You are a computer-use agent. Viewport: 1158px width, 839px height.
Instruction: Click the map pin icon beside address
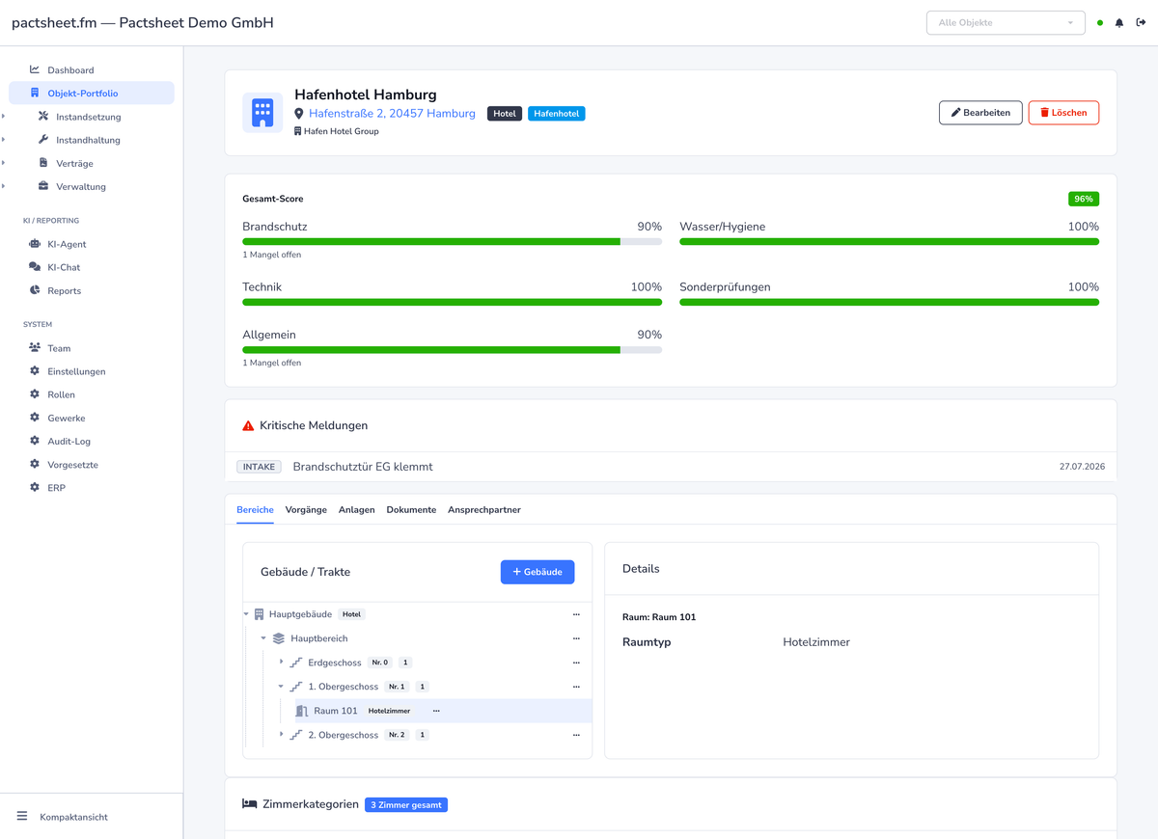pyautogui.click(x=299, y=114)
